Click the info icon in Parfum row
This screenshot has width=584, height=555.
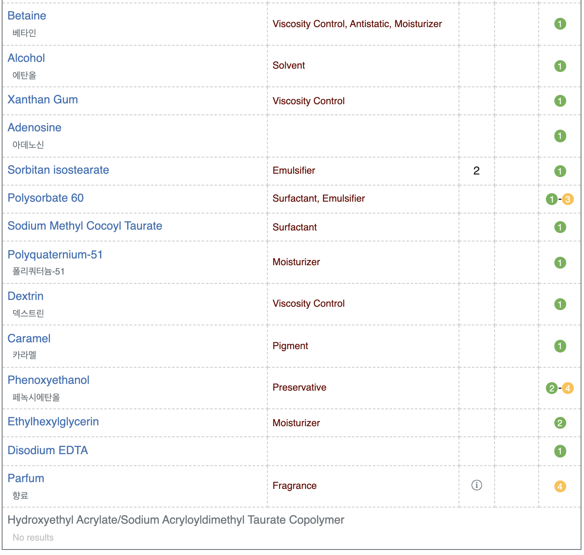point(476,485)
